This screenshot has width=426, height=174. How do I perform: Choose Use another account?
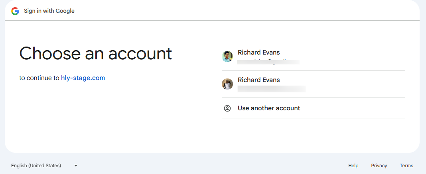313,108
